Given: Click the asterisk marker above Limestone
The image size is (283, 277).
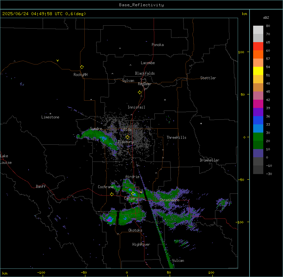Looking at the screenshot, I should coord(50,114).
